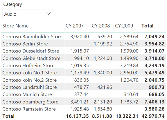Select the Contoso Landstuhl Store row label
Viewport: 167px width, 120px height.
pos(30,87)
